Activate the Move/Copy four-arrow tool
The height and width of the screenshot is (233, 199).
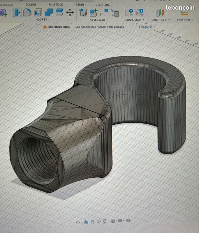(70, 12)
